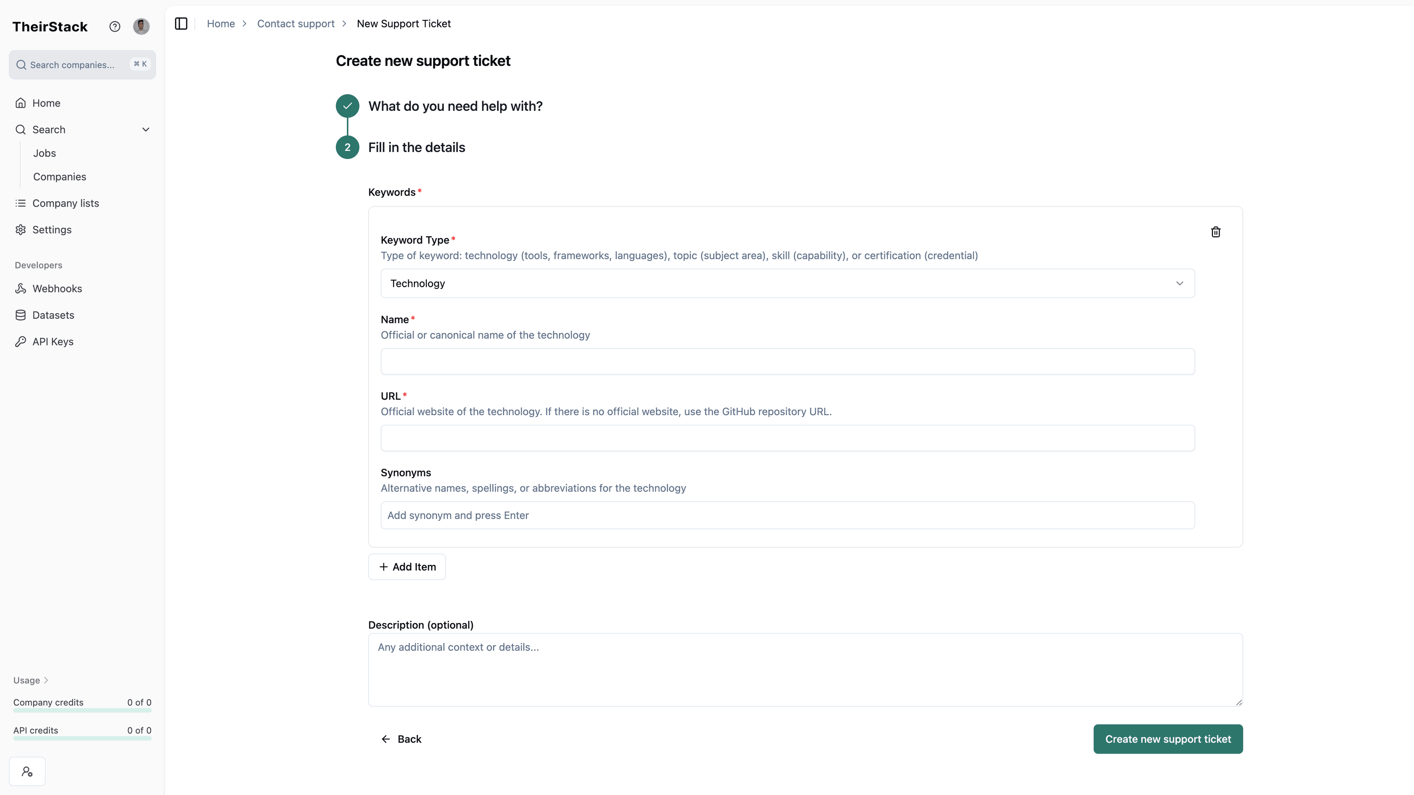Screen dimensions: 1414x795
Task: Click the API Keys key icon
Action: (x=20, y=341)
